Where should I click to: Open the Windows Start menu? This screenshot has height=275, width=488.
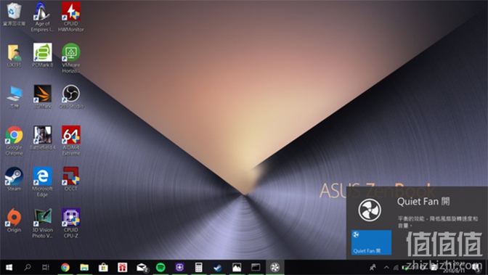point(9,267)
